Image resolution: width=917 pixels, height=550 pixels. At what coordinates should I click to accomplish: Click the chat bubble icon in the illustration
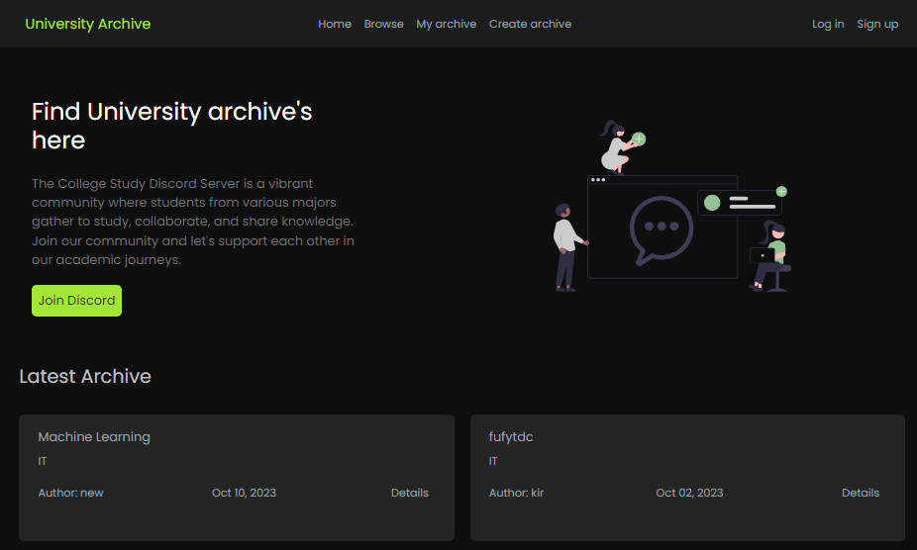[661, 228]
